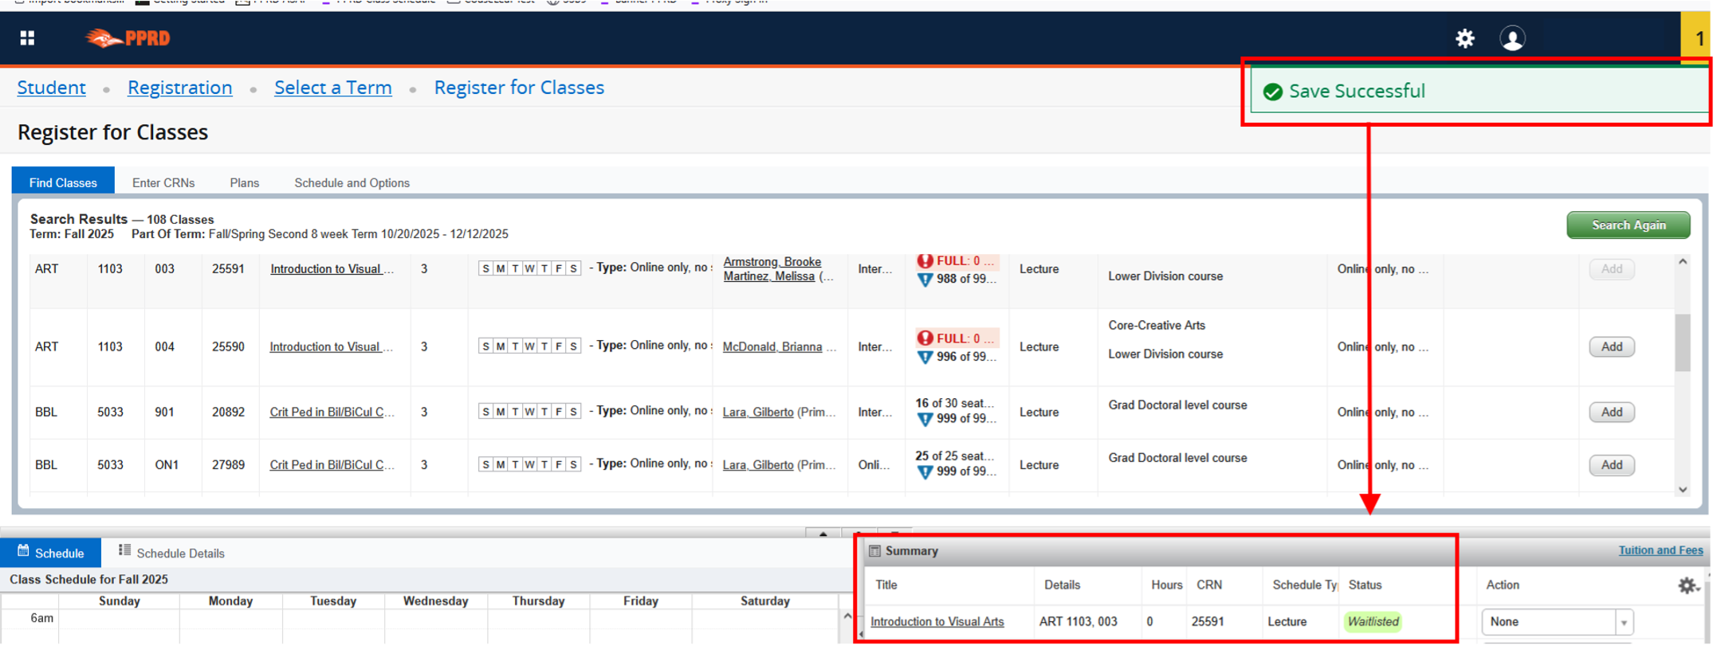The image size is (1717, 649).
Task: Expand the Action dropdown showing None
Action: pos(1623,622)
